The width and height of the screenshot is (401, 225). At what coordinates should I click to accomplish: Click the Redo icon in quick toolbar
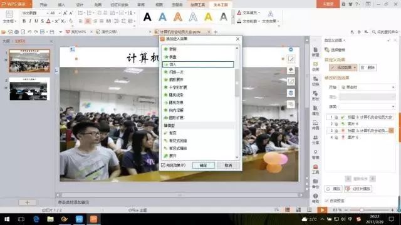point(36,32)
